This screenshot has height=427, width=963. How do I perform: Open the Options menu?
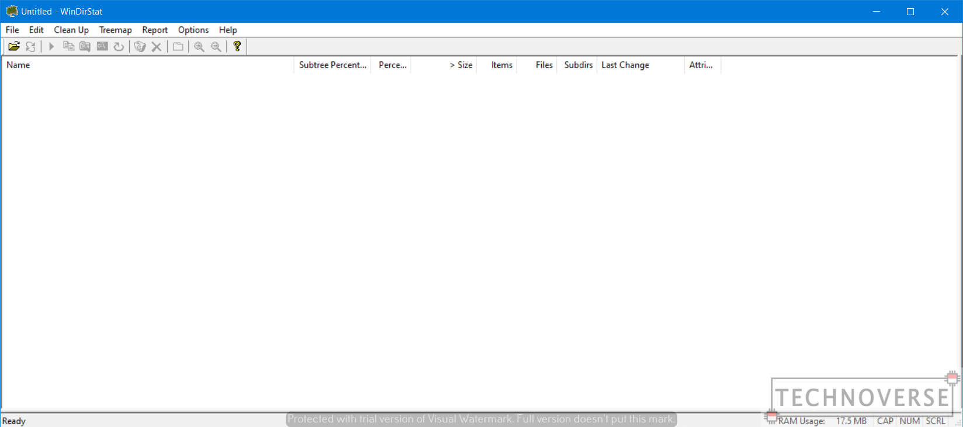(x=193, y=30)
